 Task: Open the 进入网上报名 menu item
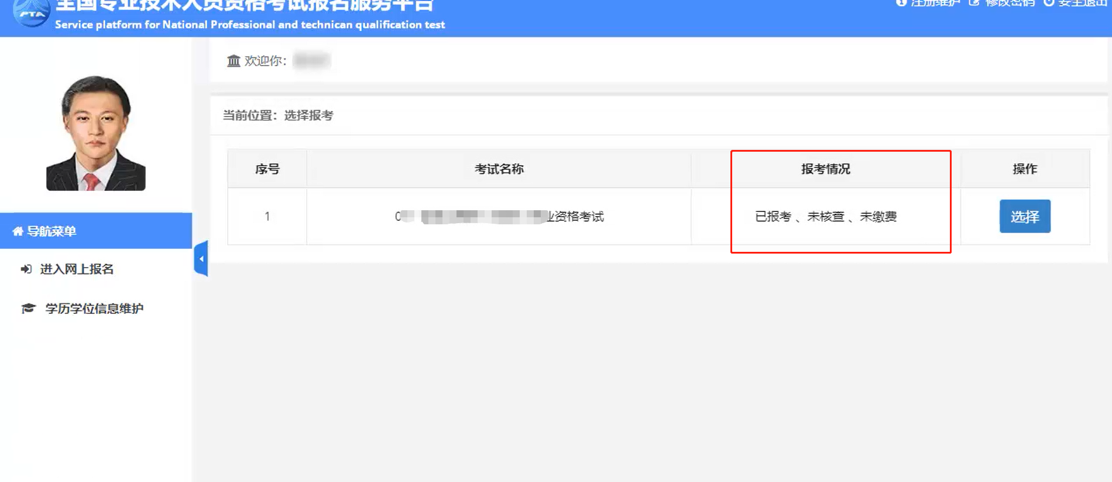pyautogui.click(x=77, y=269)
